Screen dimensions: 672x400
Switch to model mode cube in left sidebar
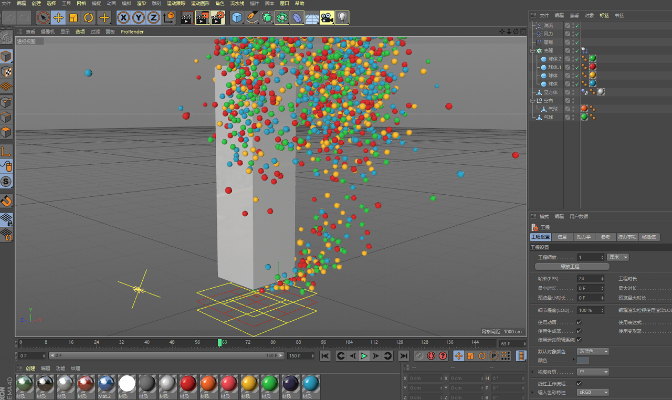[x=6, y=56]
